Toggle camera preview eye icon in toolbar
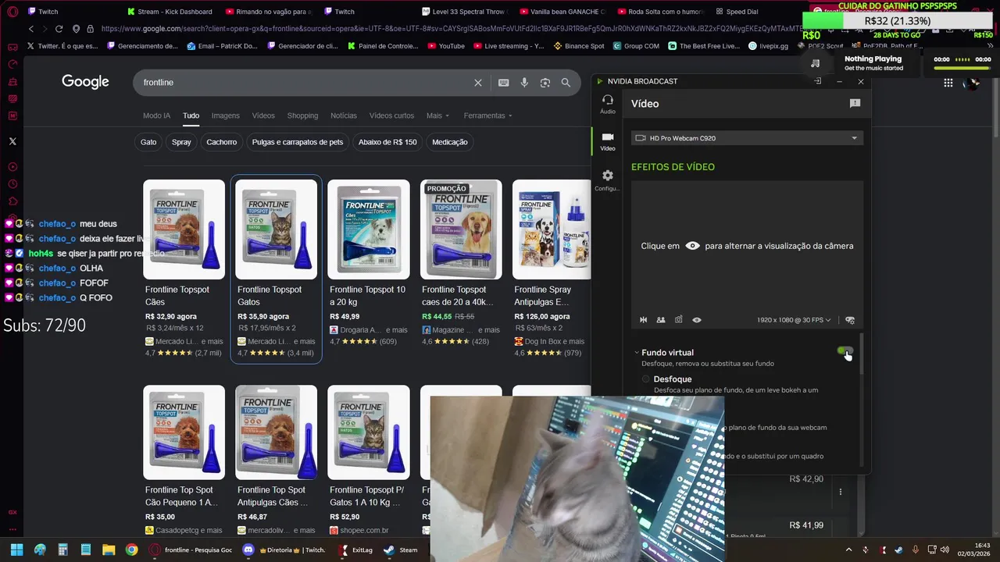1000x562 pixels. point(697,320)
